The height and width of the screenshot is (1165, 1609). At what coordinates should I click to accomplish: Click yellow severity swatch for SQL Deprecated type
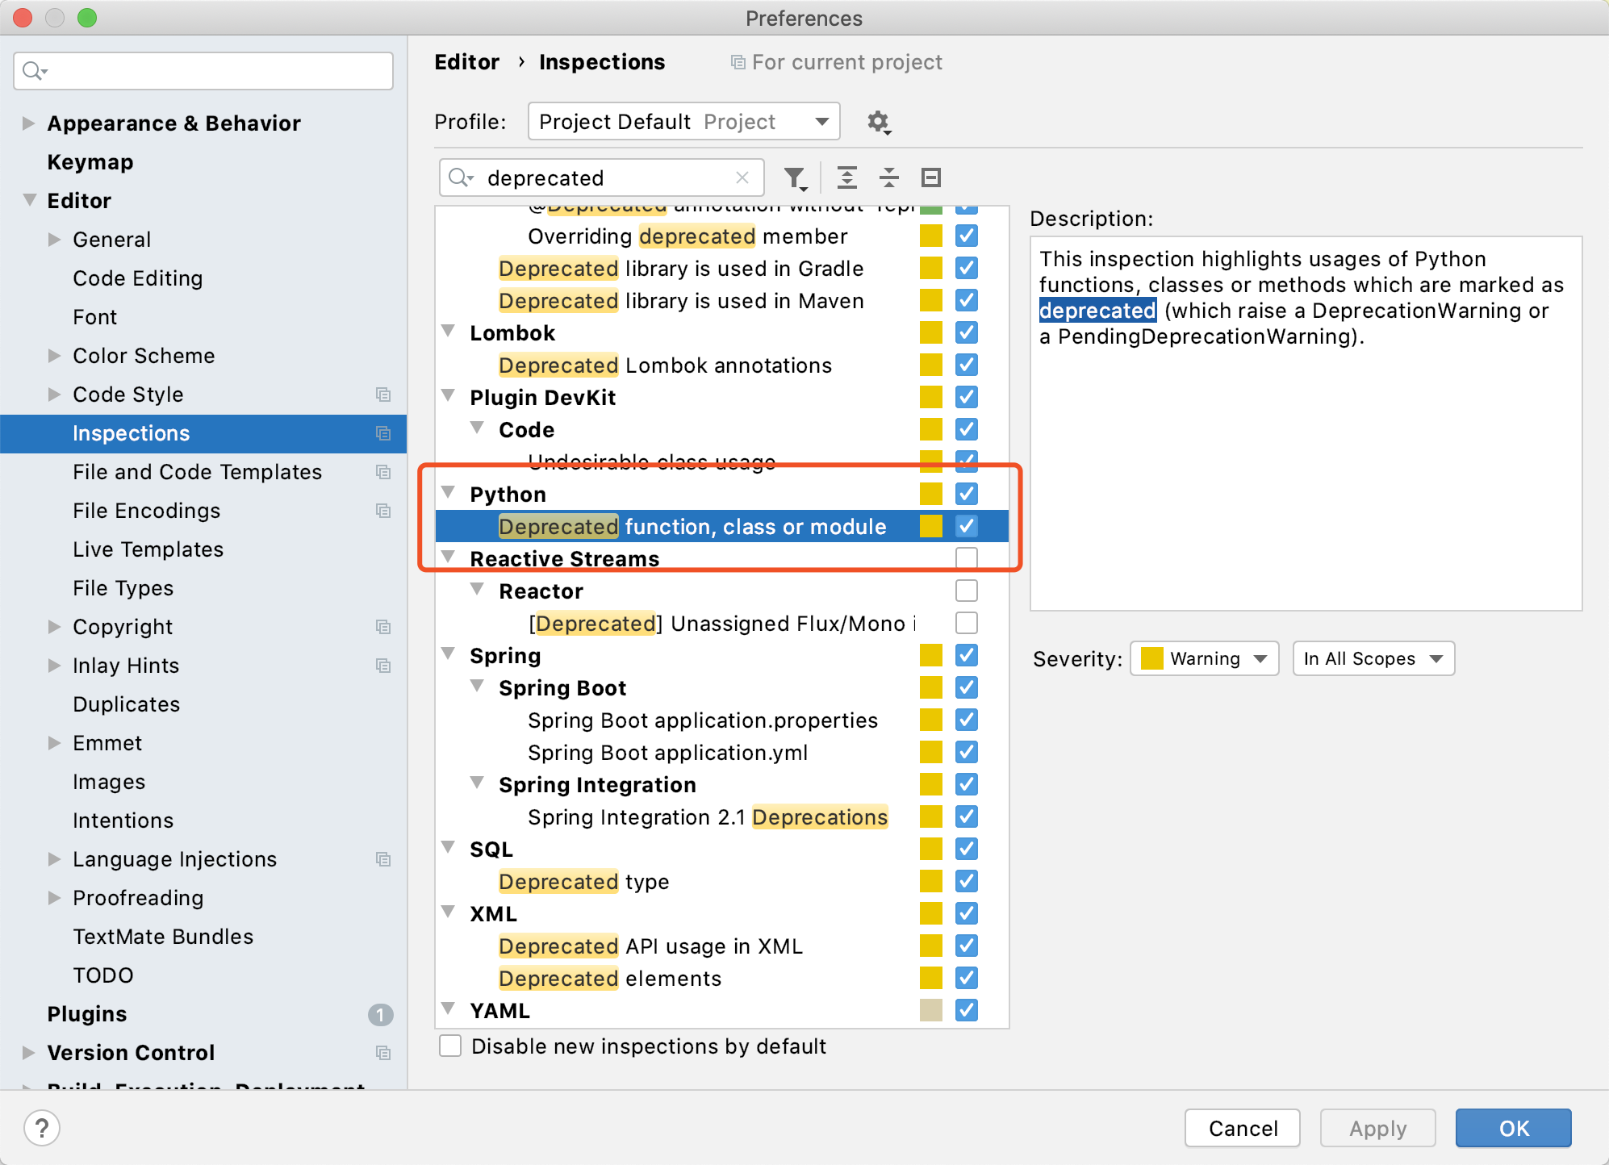point(930,882)
